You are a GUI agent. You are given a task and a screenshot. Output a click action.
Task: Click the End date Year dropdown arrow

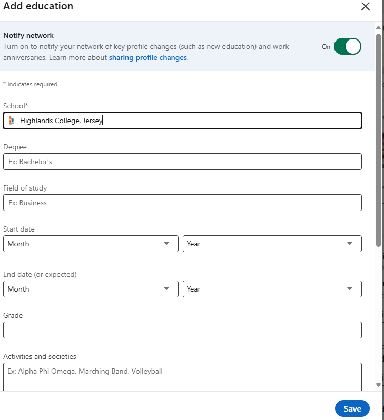coord(350,289)
